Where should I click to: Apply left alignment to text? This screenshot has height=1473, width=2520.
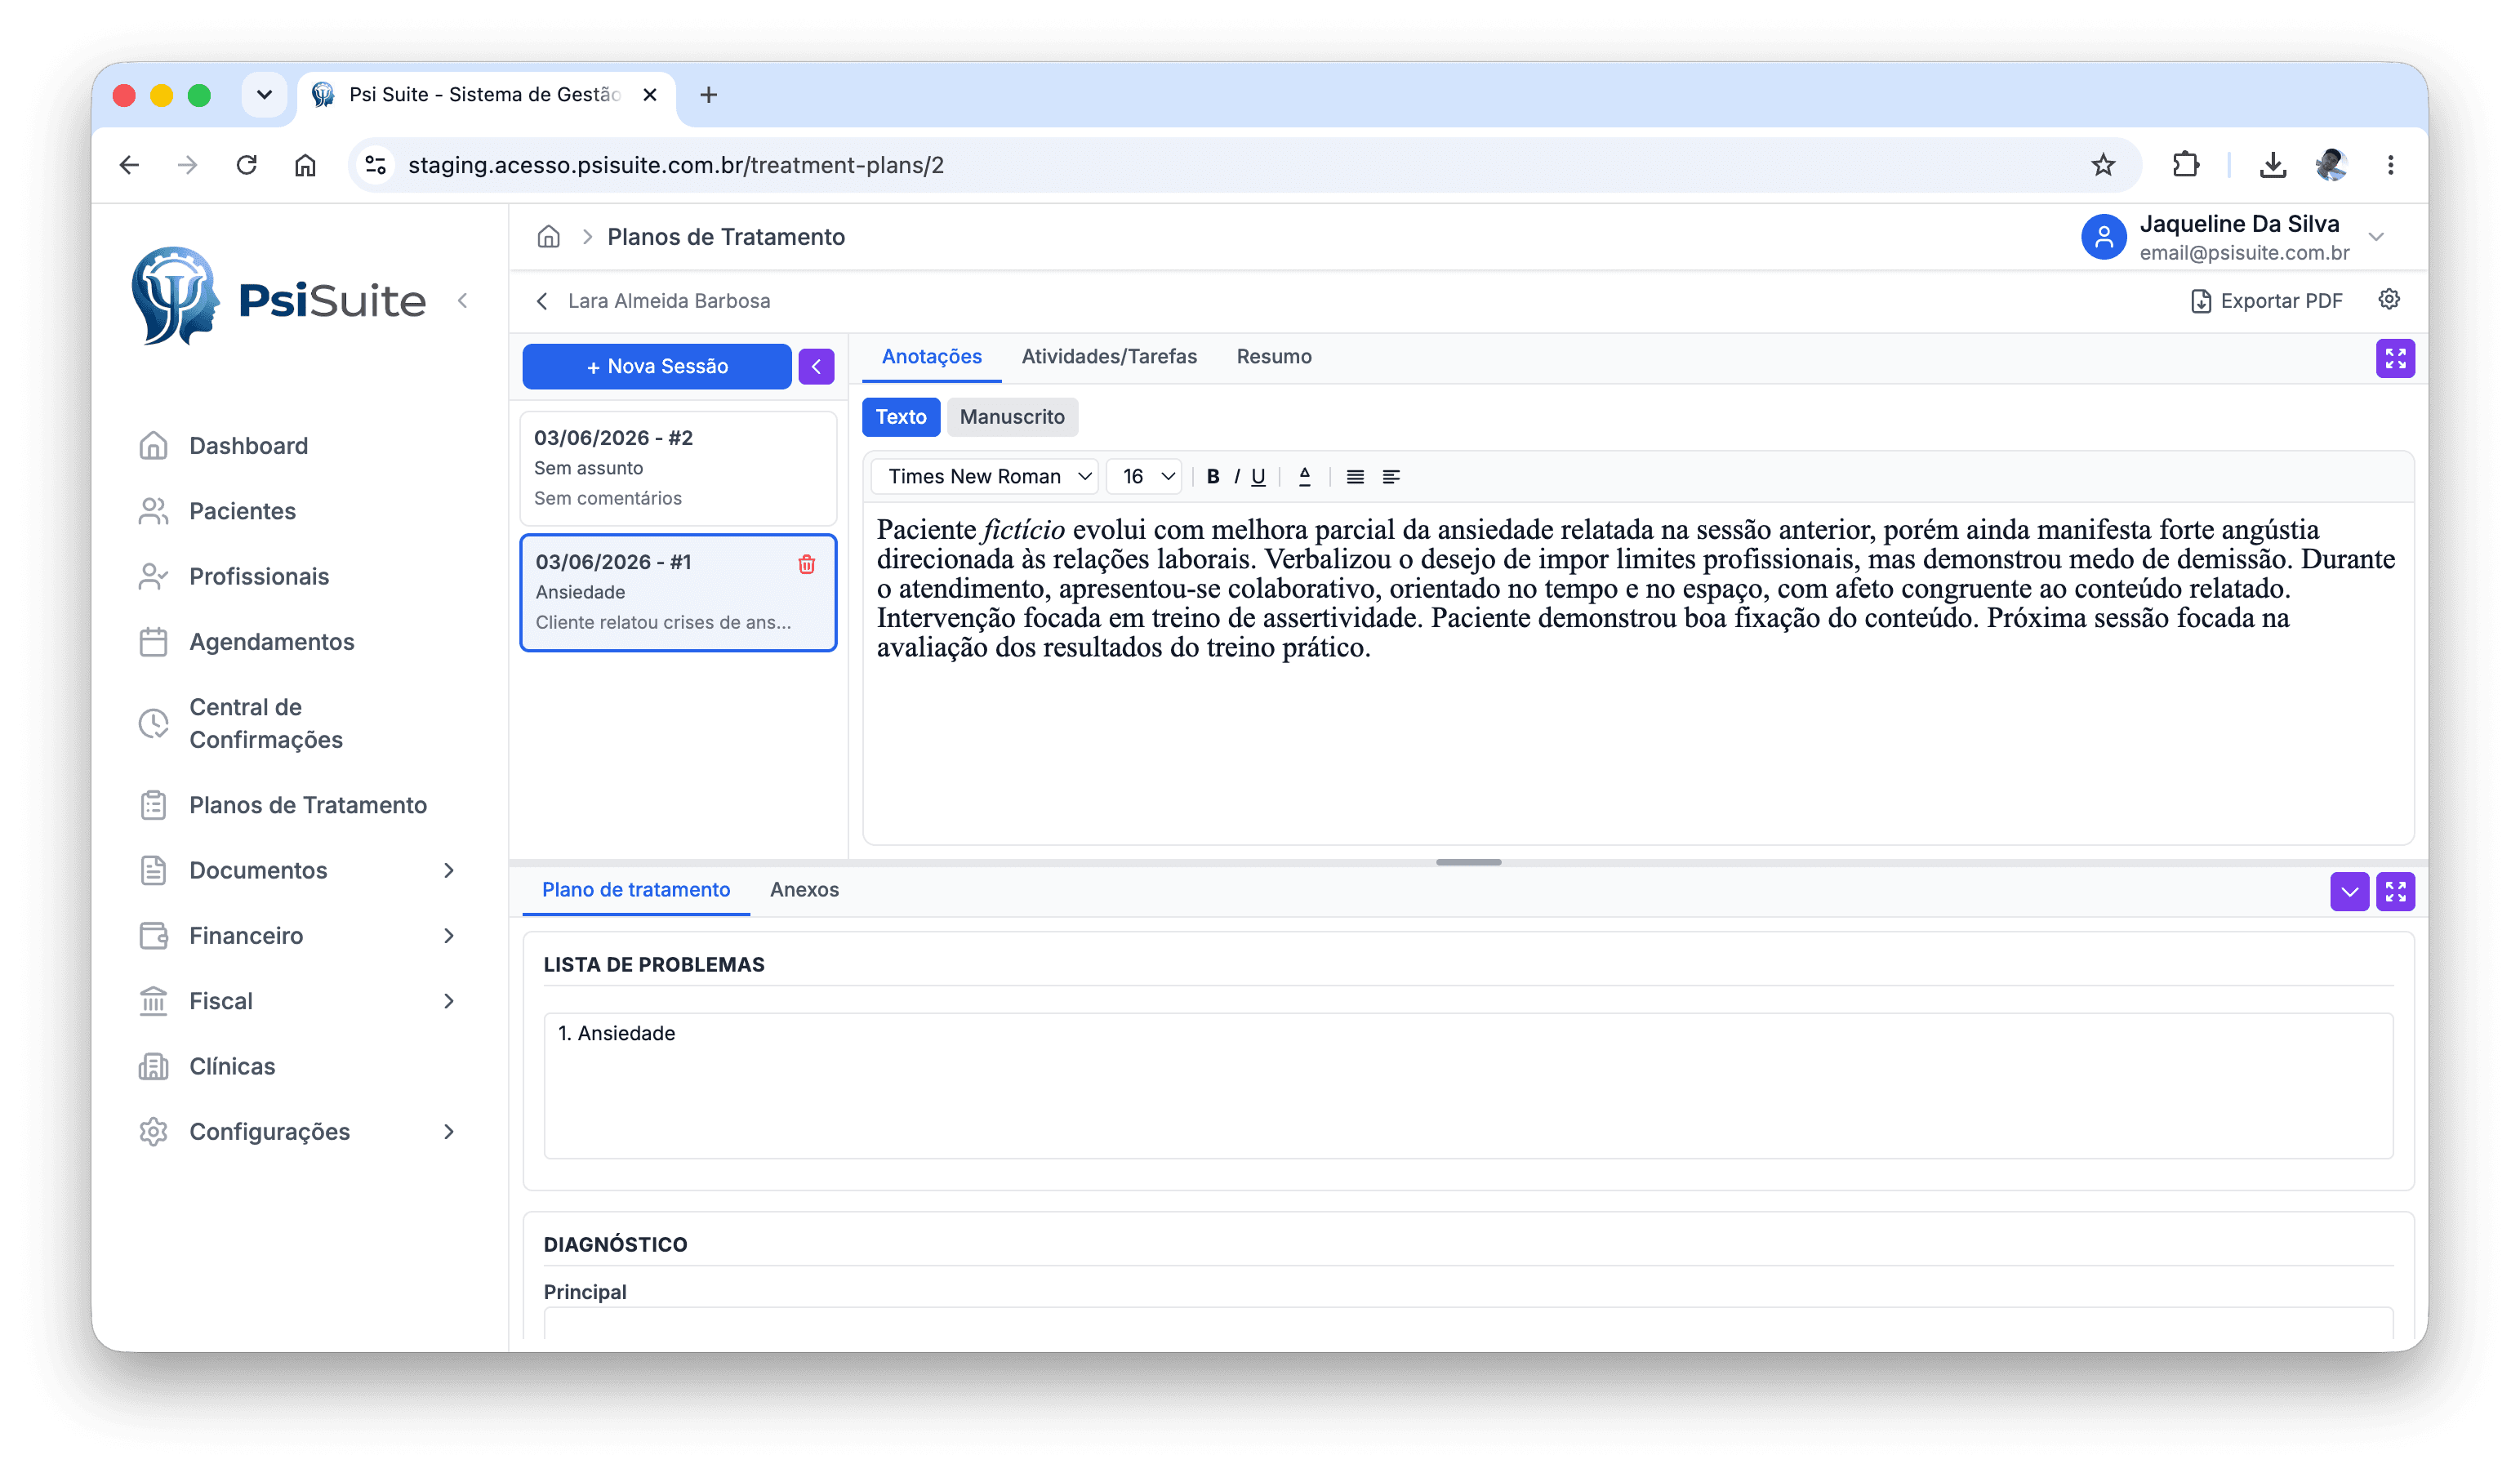pos(1390,476)
